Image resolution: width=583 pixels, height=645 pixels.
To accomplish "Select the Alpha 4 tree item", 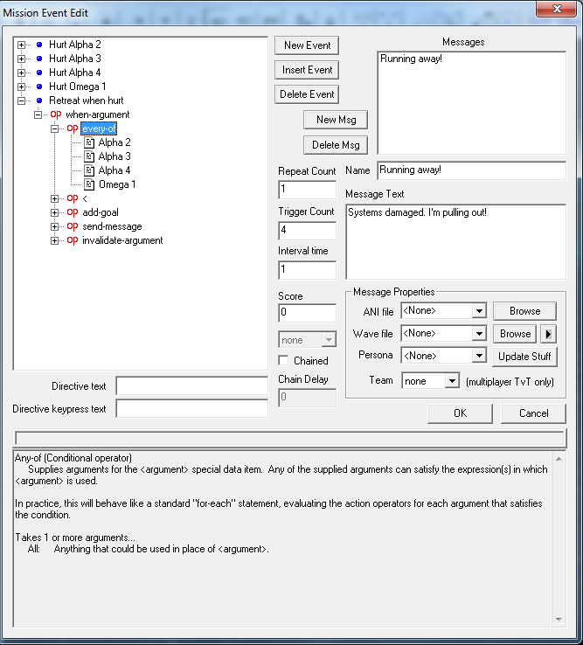I will pyautogui.click(x=115, y=170).
